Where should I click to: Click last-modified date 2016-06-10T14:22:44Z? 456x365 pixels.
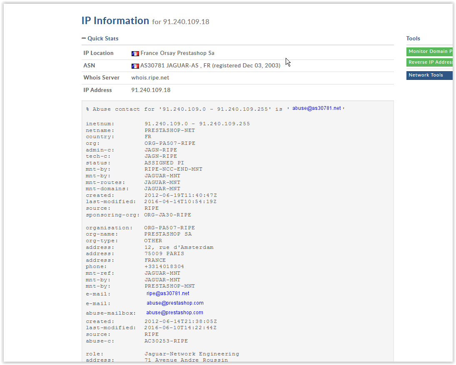[x=180, y=328]
